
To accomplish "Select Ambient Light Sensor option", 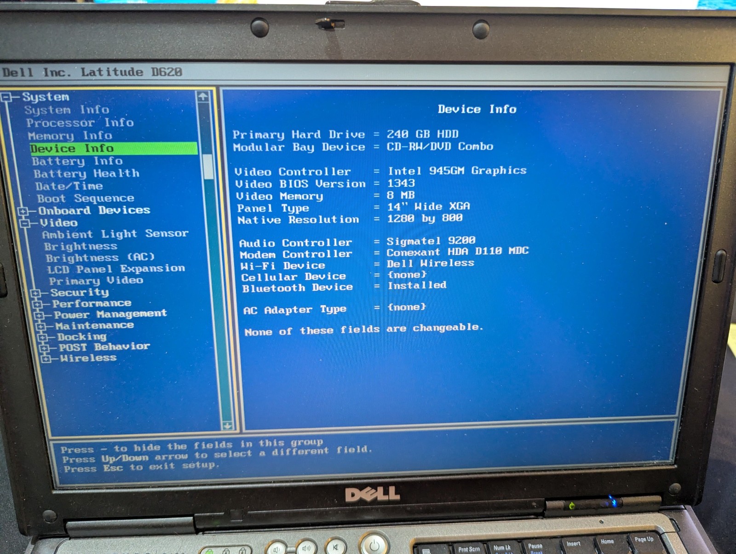I will coord(115,234).
